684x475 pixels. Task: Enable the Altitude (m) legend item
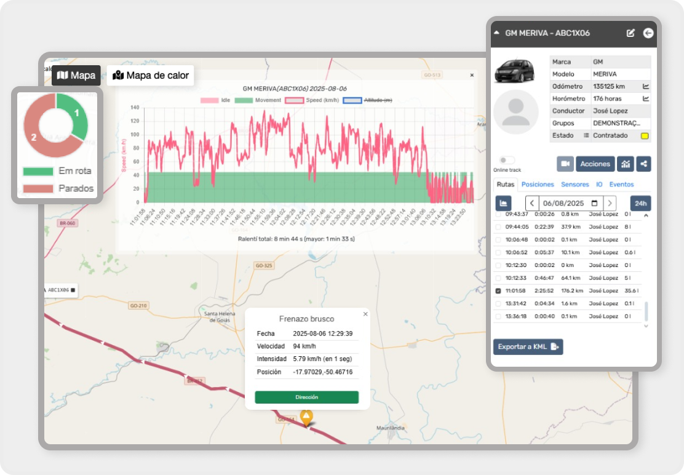(367, 100)
